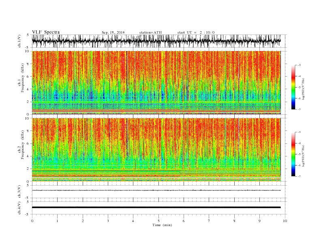Click the ch.2 'Frequency (kHz)' axis label
This screenshot has width=321, height=248.
click(x=22, y=145)
